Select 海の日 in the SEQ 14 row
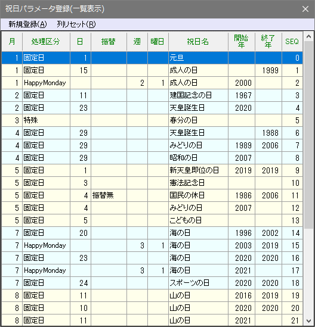This screenshot has height=327, width=315. click(x=198, y=233)
